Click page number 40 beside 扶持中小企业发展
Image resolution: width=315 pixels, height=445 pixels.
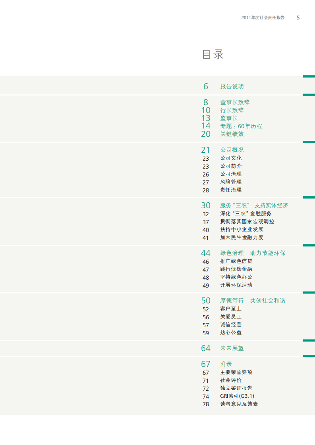click(206, 230)
